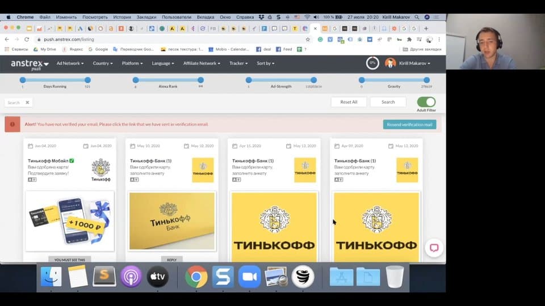Click the red alert warning icon
This screenshot has height=306, width=545.
pyautogui.click(x=12, y=124)
